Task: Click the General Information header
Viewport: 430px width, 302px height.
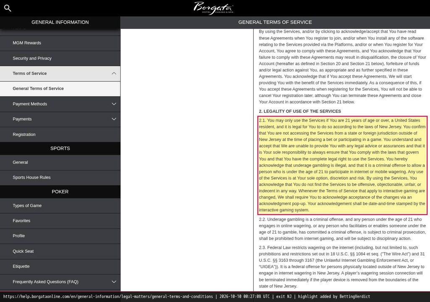Action: click(x=60, y=22)
